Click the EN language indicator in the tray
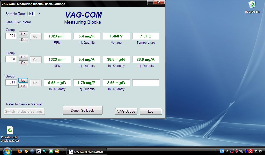Screen dimensions: 265x155 pos(222,151)
